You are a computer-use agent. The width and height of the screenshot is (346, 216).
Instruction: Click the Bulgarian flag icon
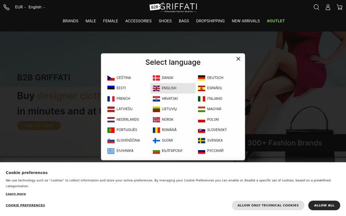(x=156, y=151)
